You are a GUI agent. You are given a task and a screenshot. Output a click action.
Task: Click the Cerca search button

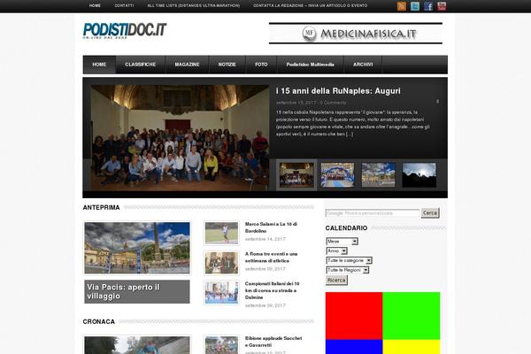(x=430, y=212)
